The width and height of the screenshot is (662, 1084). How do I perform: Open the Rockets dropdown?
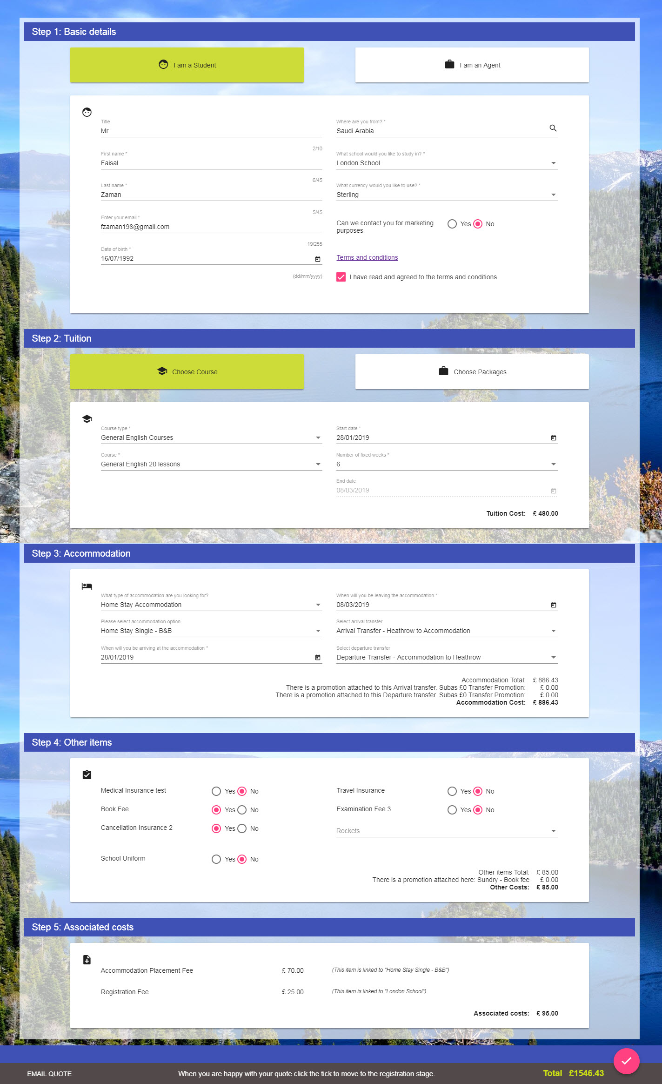(447, 831)
